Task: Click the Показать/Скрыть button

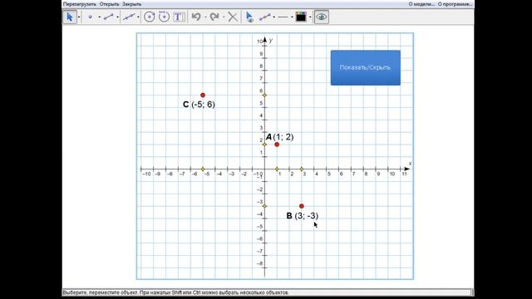Action: pyautogui.click(x=366, y=67)
